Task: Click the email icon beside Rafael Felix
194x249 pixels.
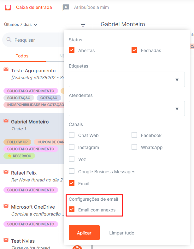Action: coord(6,172)
